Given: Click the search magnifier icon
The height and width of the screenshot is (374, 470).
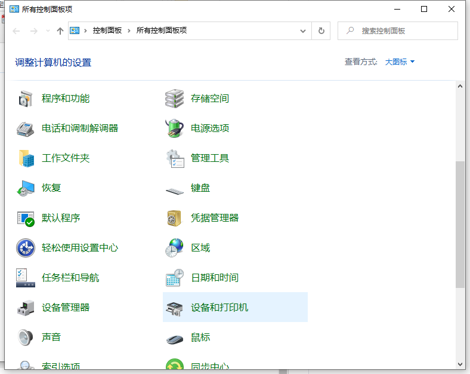Looking at the screenshot, I should [x=350, y=30].
